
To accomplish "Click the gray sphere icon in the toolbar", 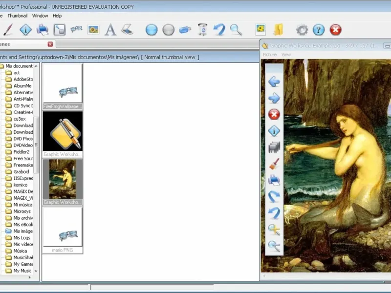I will click(x=168, y=30).
